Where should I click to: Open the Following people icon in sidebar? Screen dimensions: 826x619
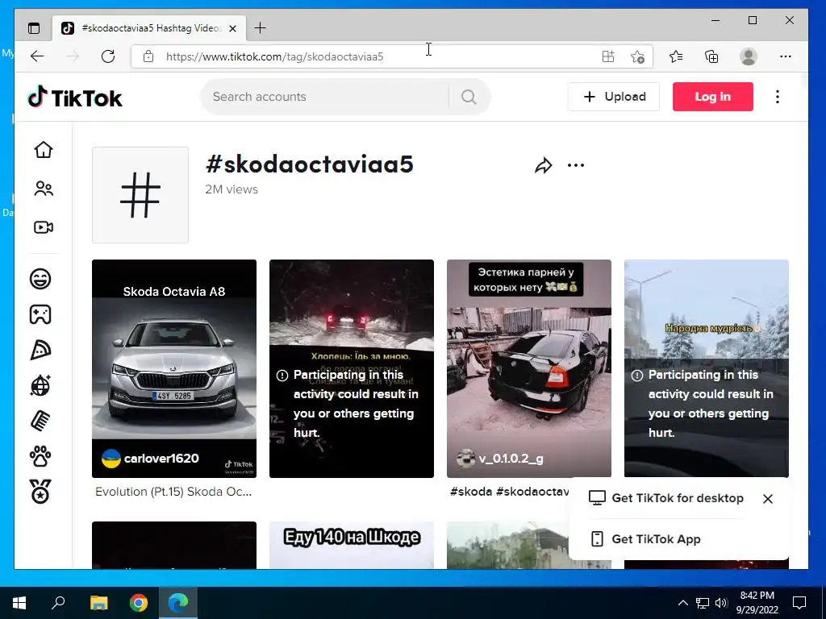tap(44, 189)
